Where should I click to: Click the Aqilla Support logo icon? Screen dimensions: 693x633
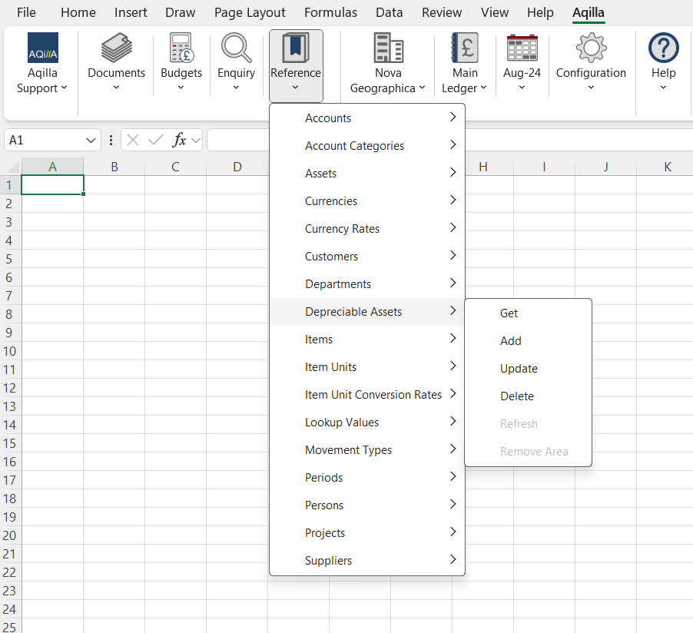(x=42, y=48)
